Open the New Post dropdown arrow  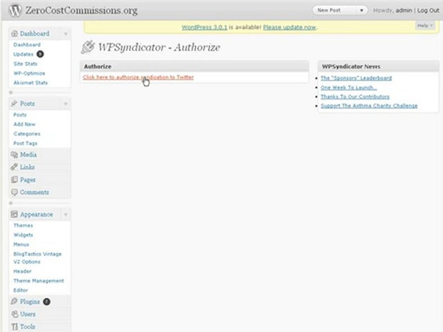(361, 11)
